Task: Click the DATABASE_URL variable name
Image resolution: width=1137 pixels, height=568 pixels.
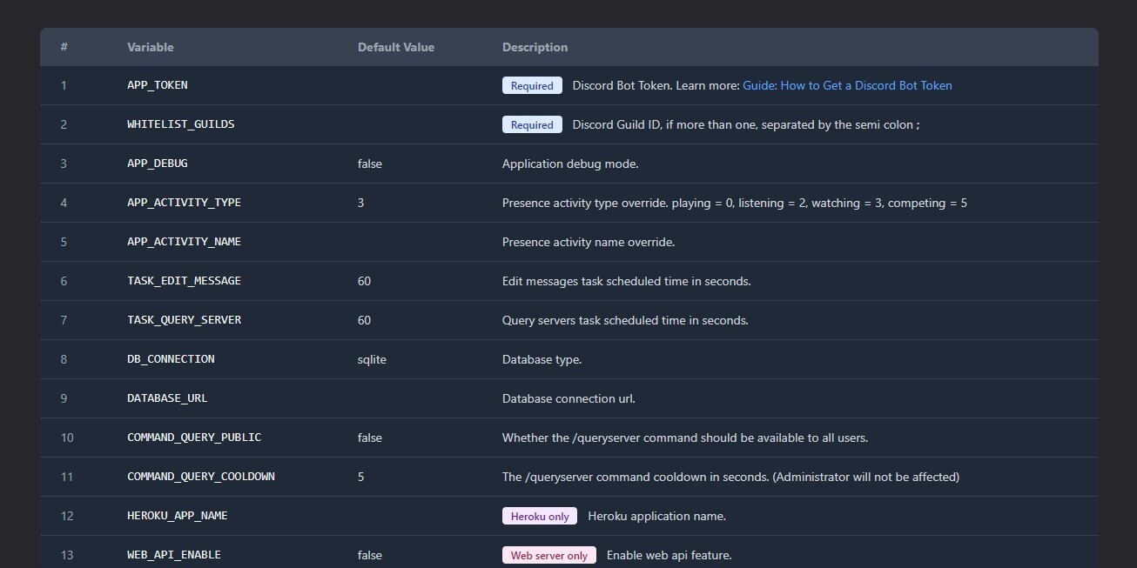Action: [x=167, y=398]
